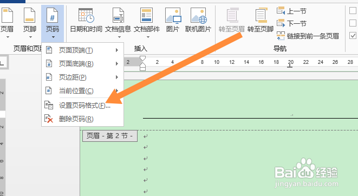This screenshot has height=196, width=358.
Task: Expand arrow beside 页边距(P)
Action: click(117, 77)
